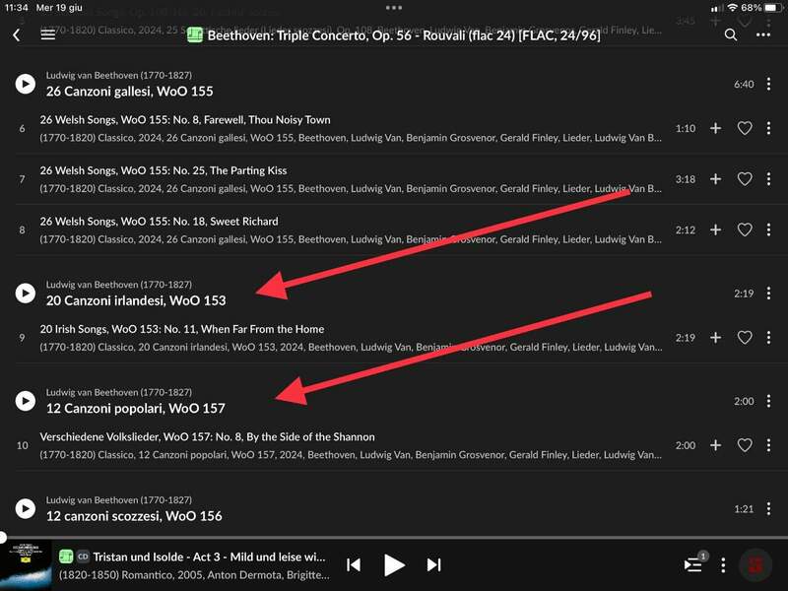This screenshot has width=788, height=591.
Task: Go back using the top-left chevron
Action: (x=17, y=34)
